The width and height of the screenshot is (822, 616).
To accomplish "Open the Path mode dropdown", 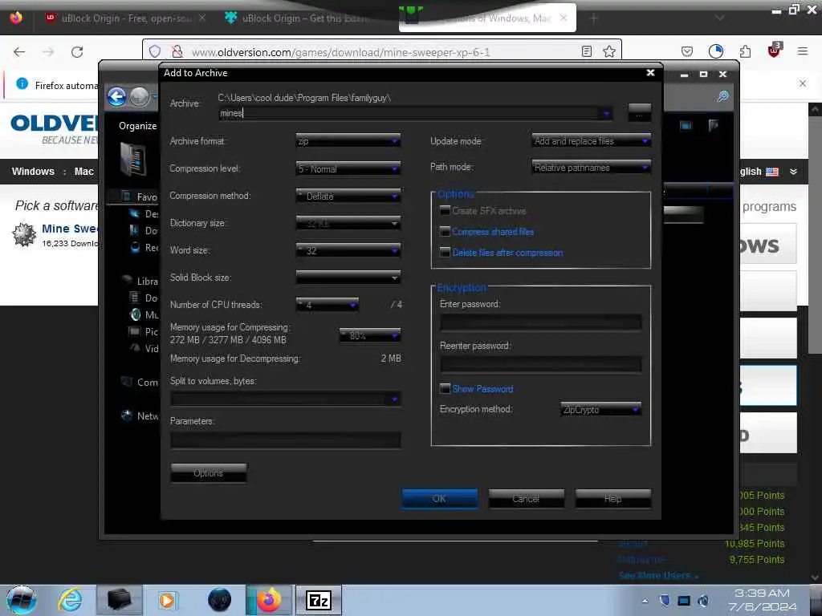I will click(592, 167).
